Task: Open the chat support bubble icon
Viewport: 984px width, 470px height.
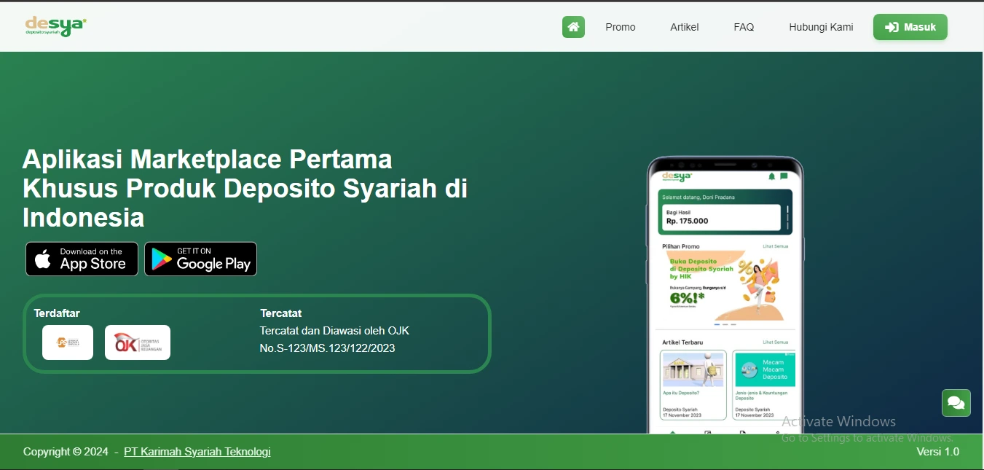Action: tap(956, 403)
